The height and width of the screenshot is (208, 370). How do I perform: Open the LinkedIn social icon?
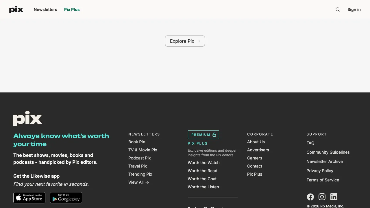334,197
